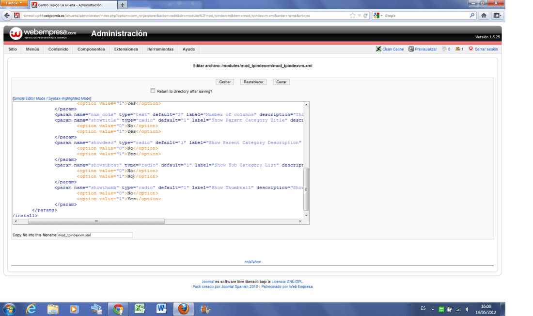Click the Cerrar sesión link text
This screenshot has width=533, height=316.
[x=486, y=49]
